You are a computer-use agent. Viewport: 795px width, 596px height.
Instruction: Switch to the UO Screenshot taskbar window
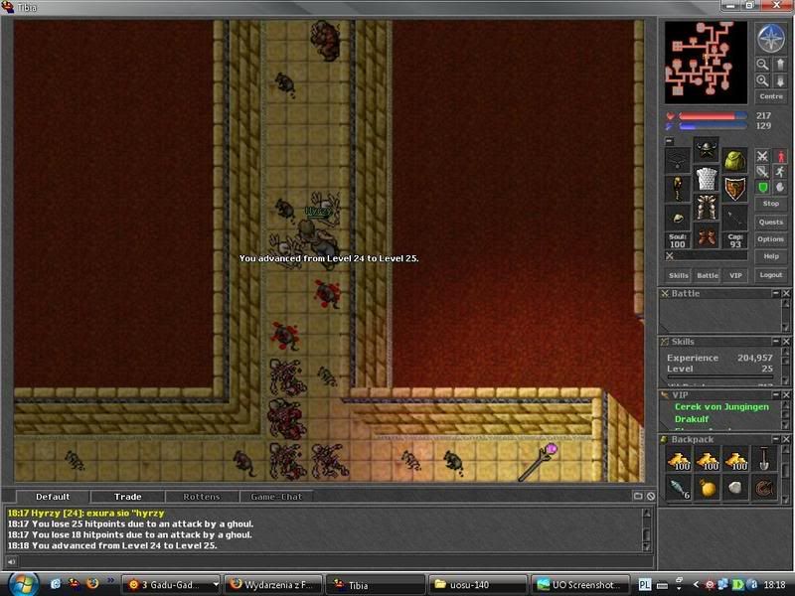coord(580,585)
